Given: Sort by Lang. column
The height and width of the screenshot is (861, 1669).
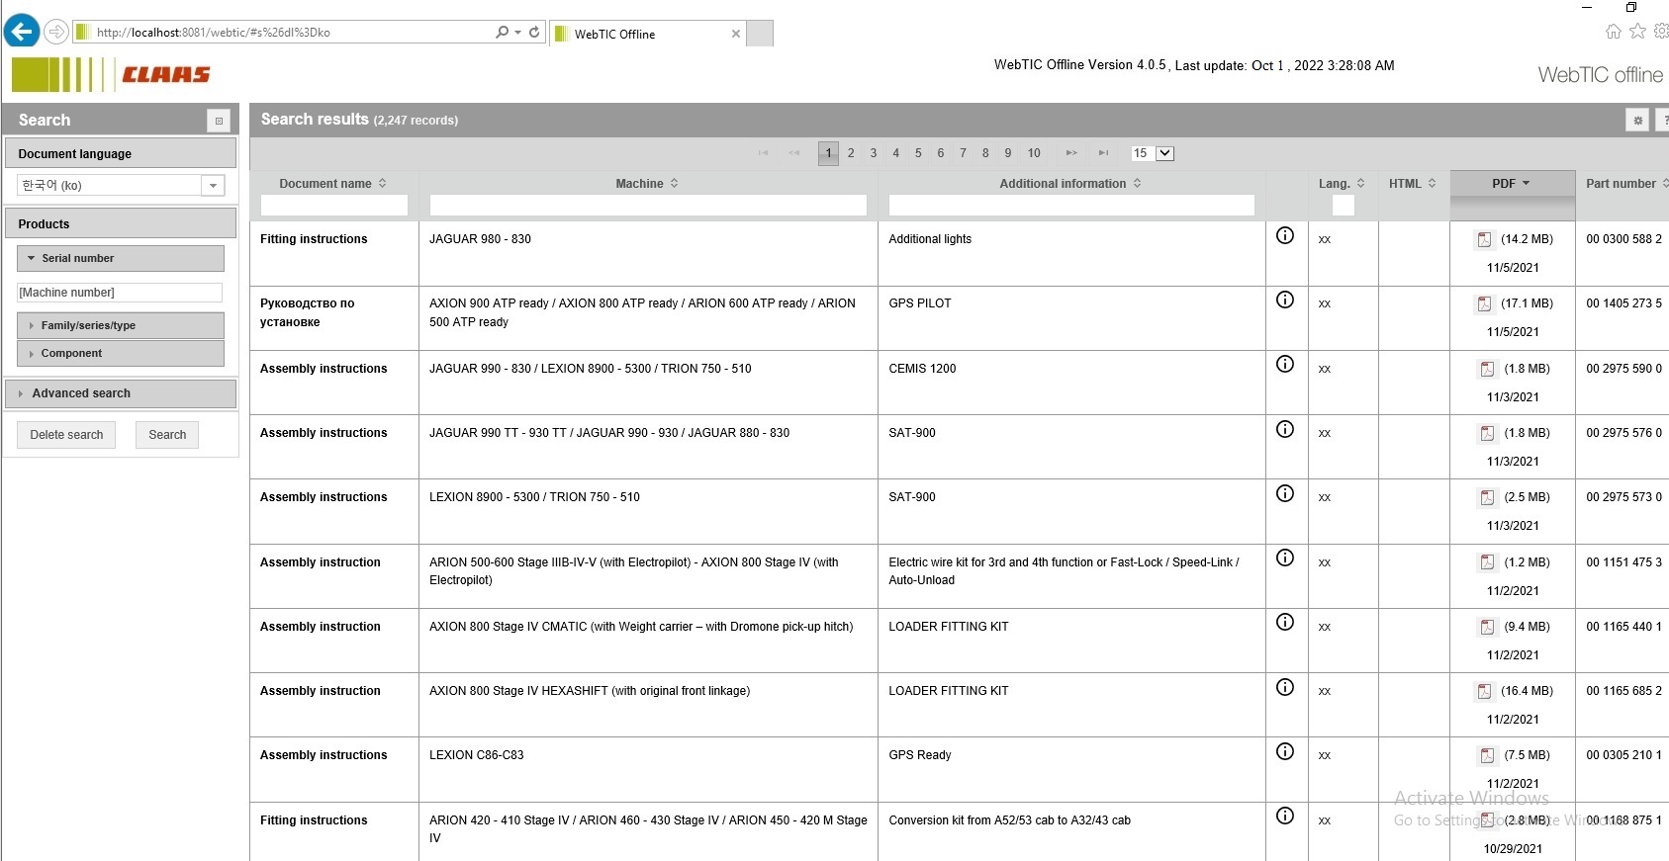Looking at the screenshot, I should (1342, 184).
